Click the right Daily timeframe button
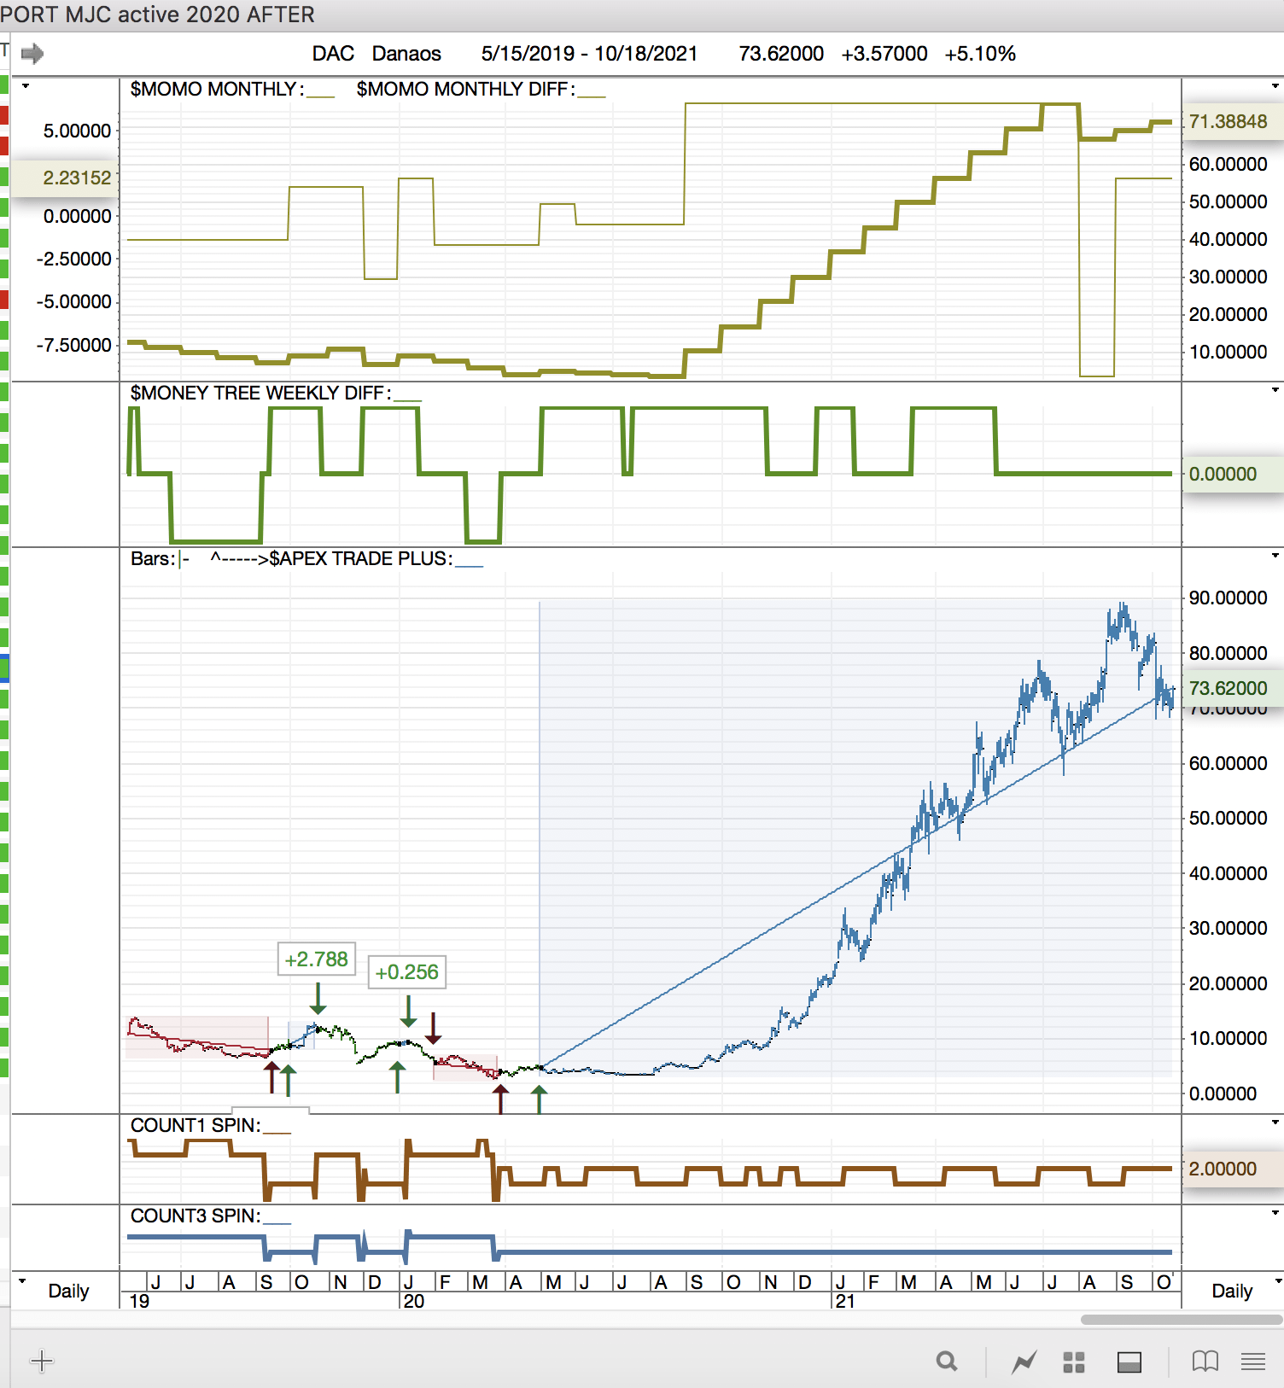 point(1232,1291)
